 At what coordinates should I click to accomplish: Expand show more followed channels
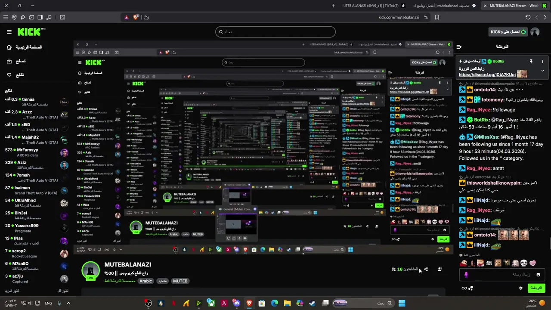12,291
